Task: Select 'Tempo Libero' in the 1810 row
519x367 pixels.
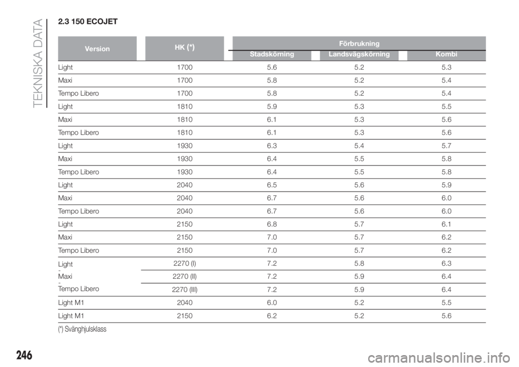Action: (78, 133)
